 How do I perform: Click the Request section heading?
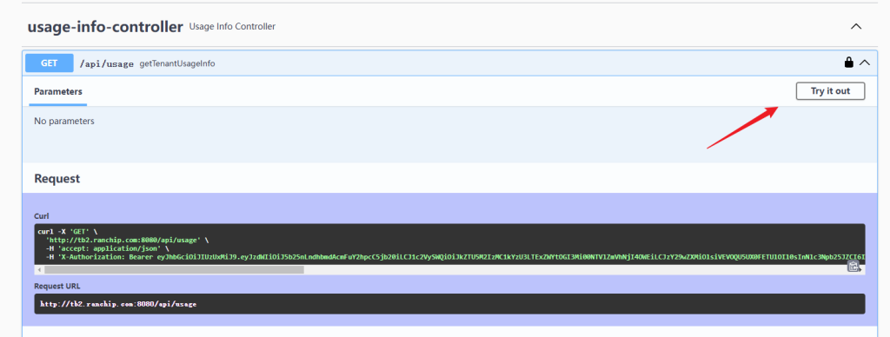[x=57, y=179]
